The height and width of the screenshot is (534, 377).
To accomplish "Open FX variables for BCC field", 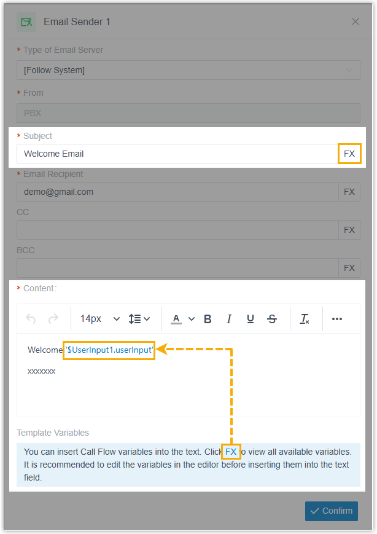I will click(349, 268).
